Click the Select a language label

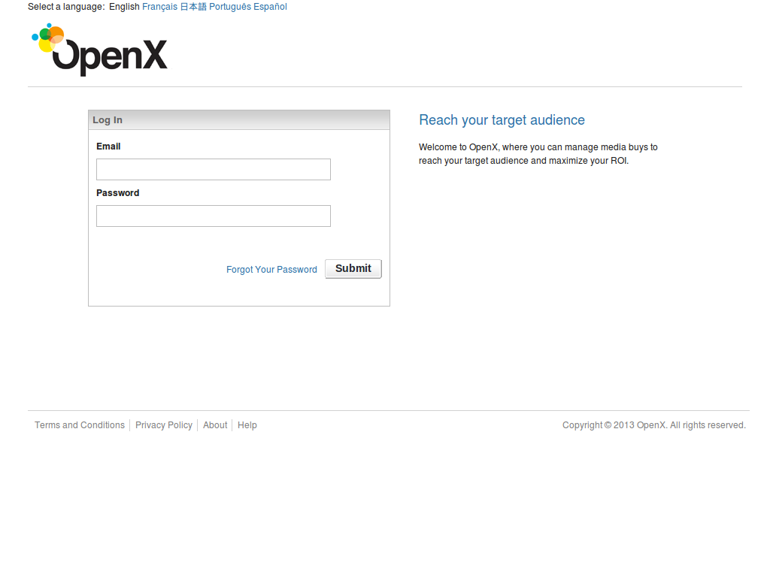point(66,7)
